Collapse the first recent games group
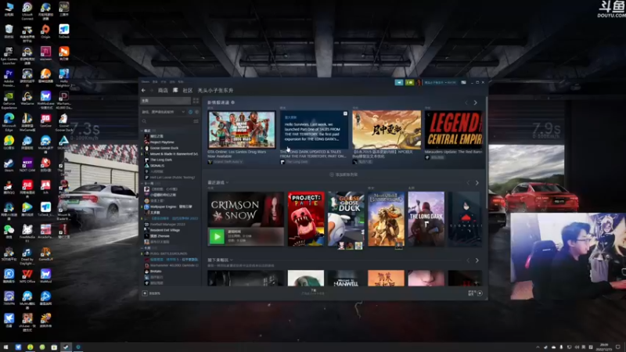 pos(142,131)
